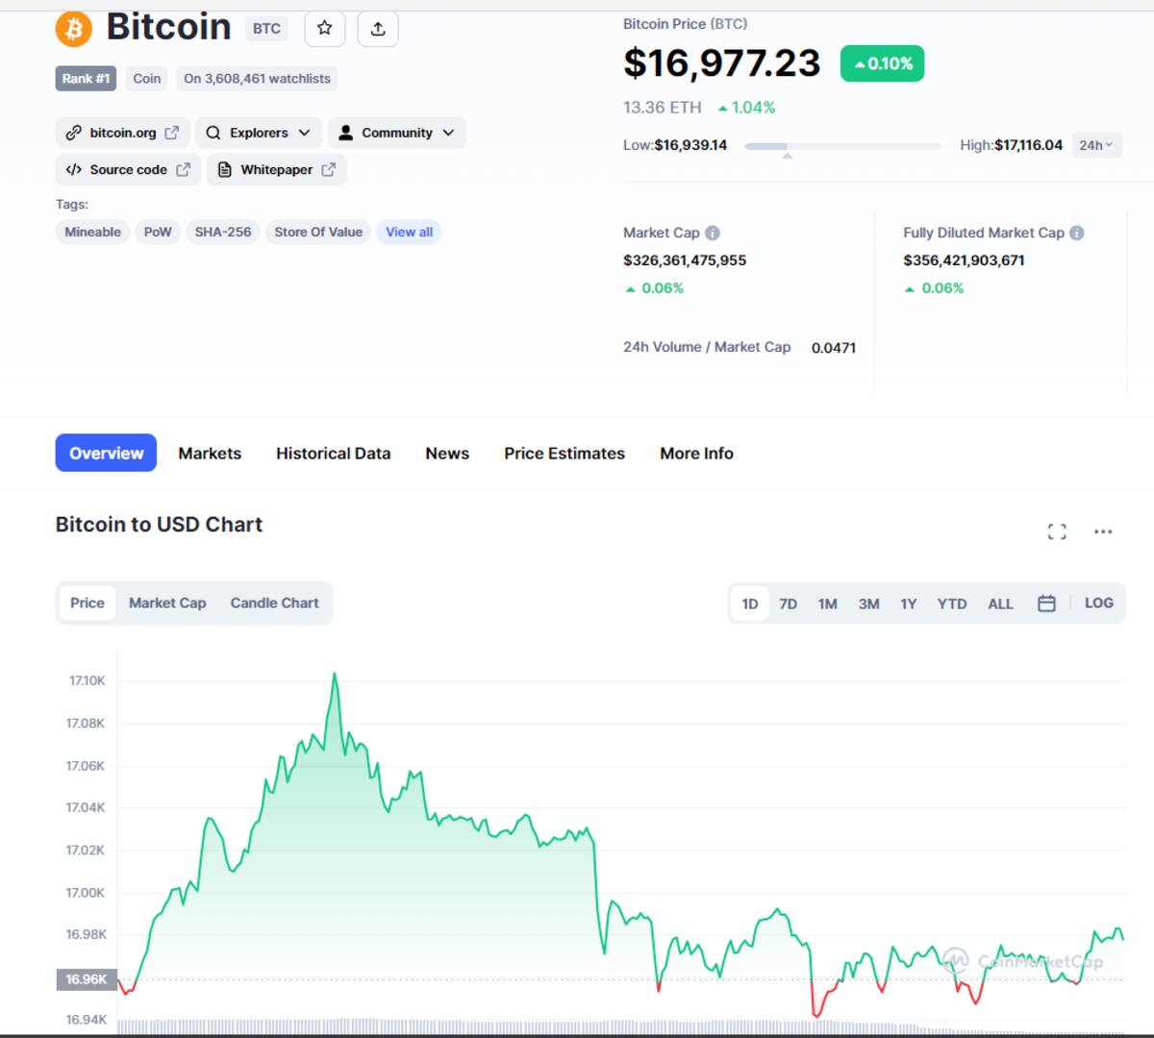Expand the Explorers dropdown

[258, 133]
